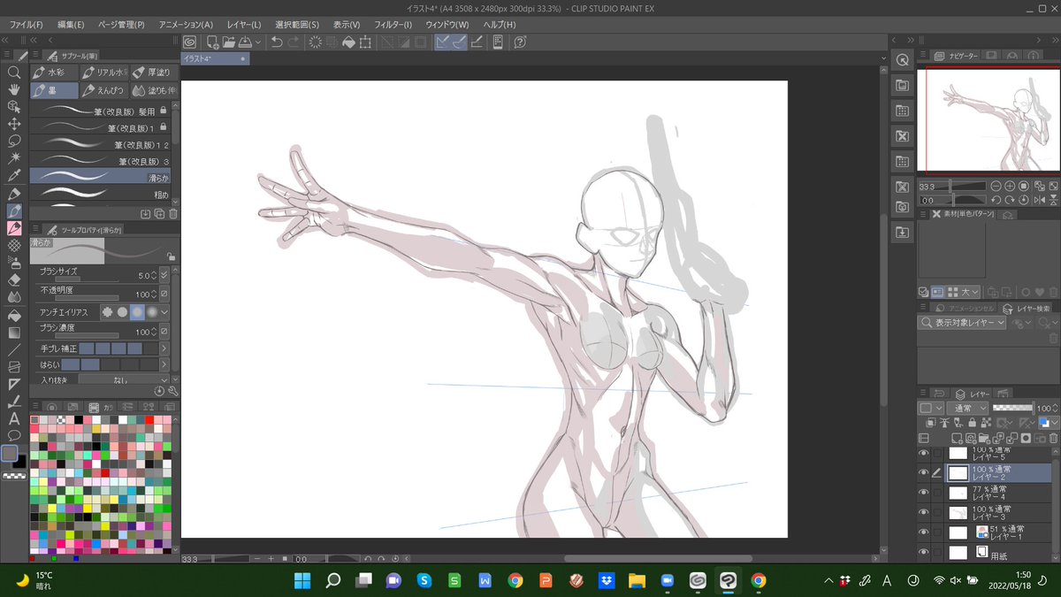Select the Eyedropper tool

14,175
